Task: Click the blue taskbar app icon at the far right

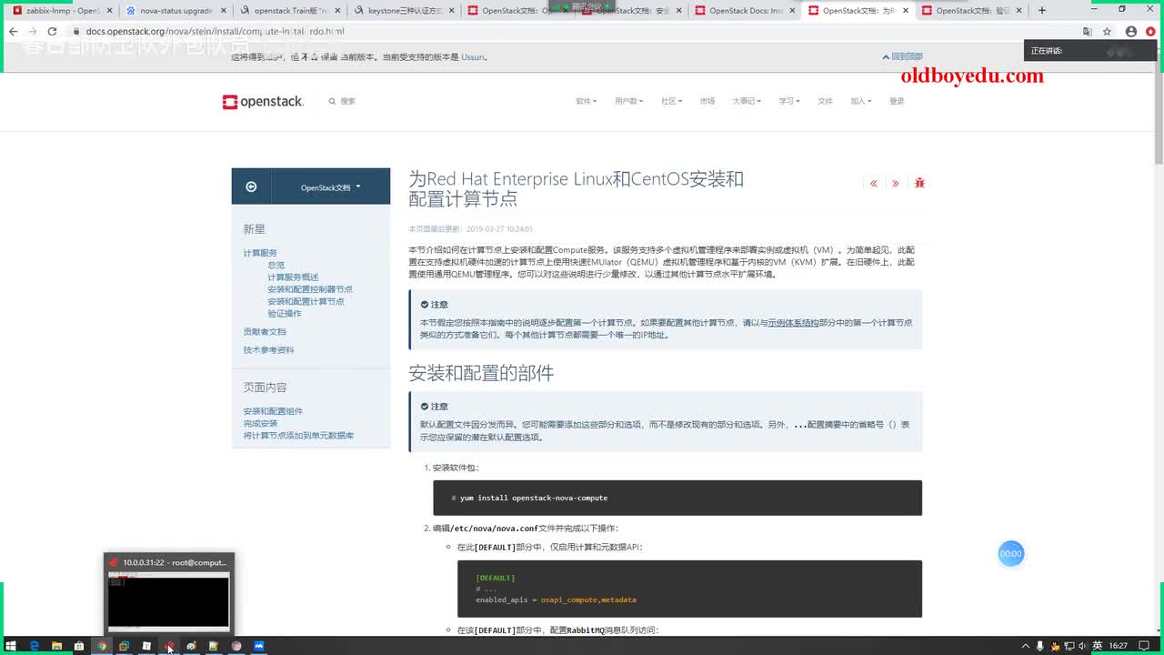Action: (x=258, y=646)
